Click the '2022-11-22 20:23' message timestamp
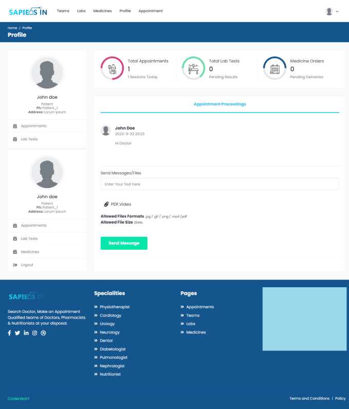The height and width of the screenshot is (409, 349). tap(130, 134)
